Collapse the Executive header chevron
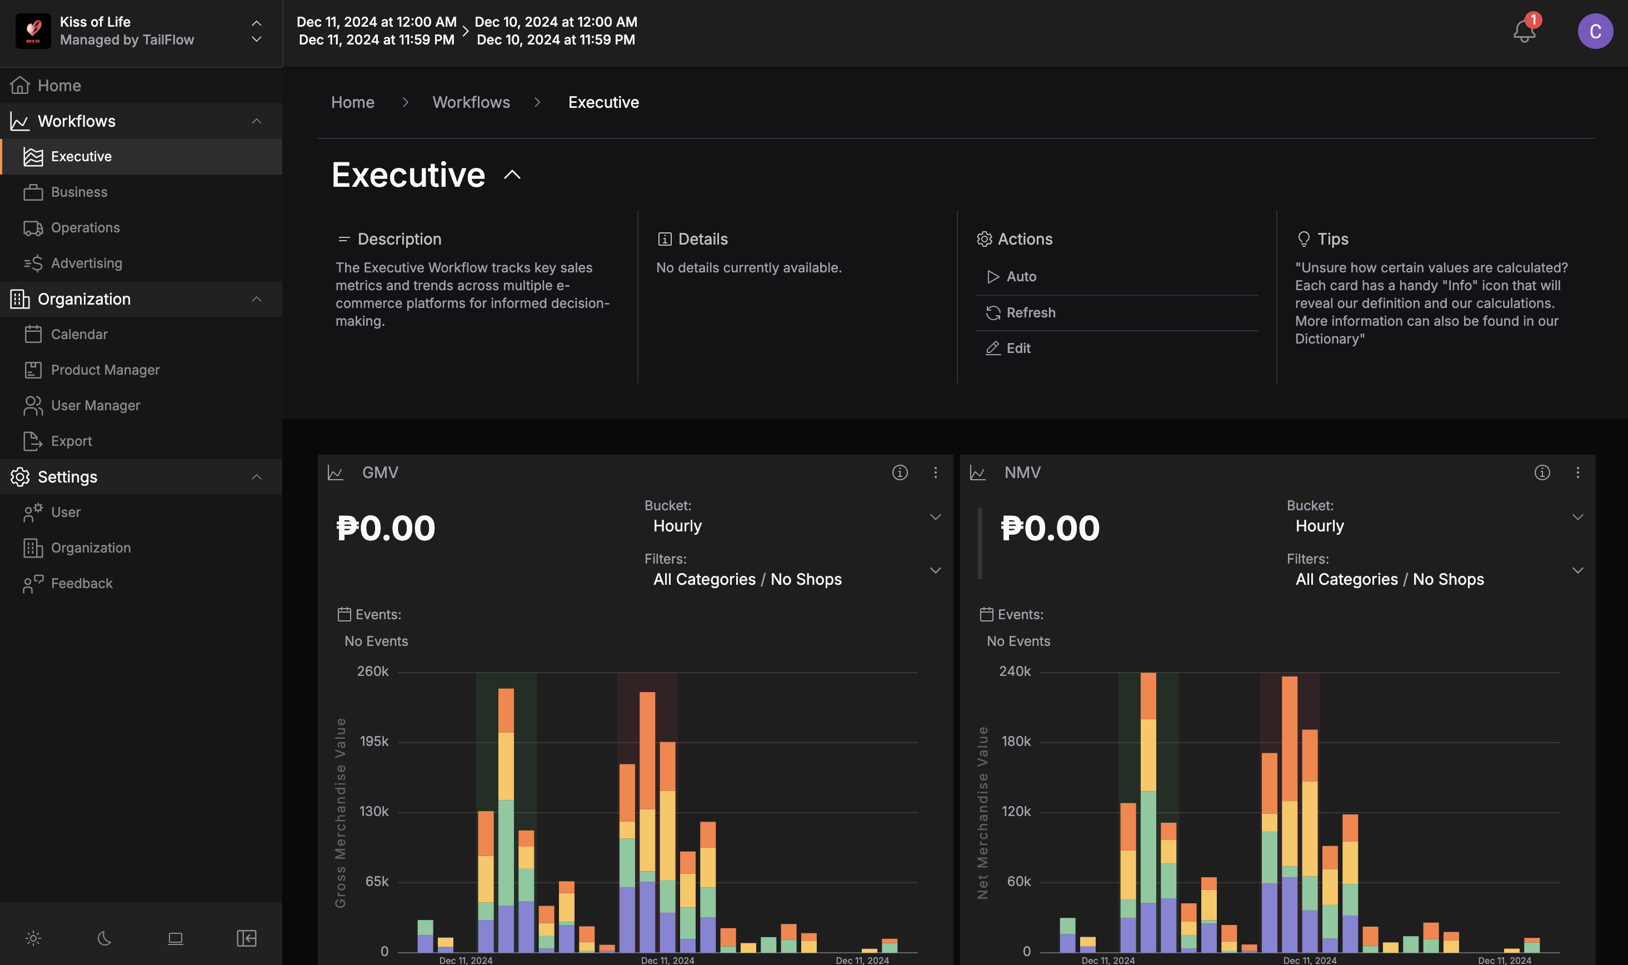1628x965 pixels. point(512,175)
